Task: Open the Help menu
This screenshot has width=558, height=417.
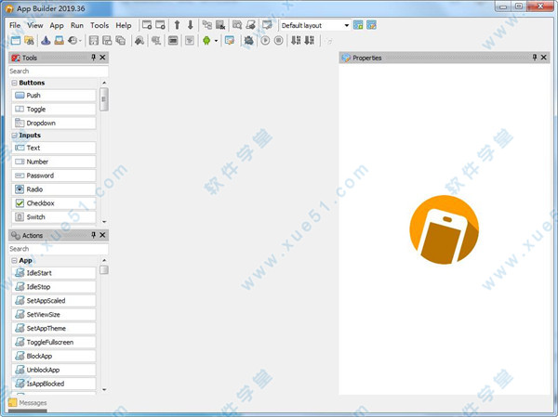Action: pyautogui.click(x=124, y=25)
